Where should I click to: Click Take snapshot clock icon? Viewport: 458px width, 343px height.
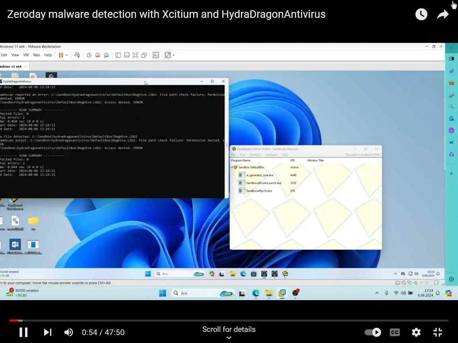[x=89, y=55]
